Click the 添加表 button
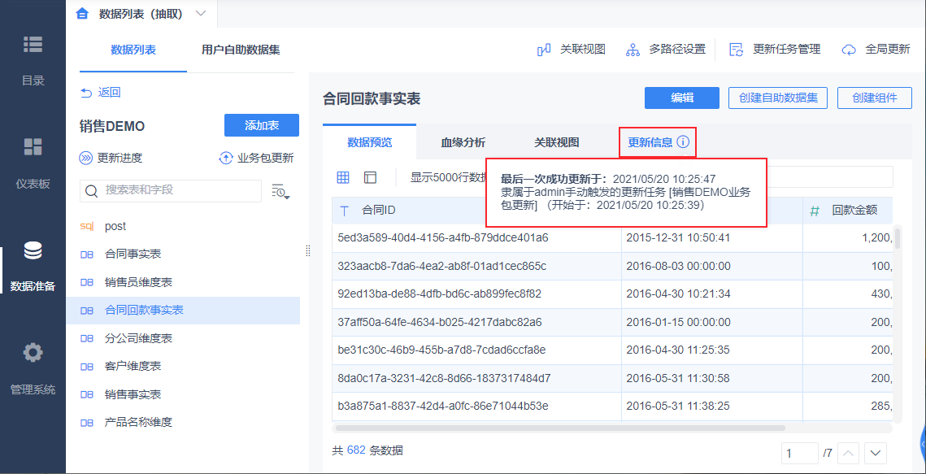The height and width of the screenshot is (474, 926). coord(262,125)
